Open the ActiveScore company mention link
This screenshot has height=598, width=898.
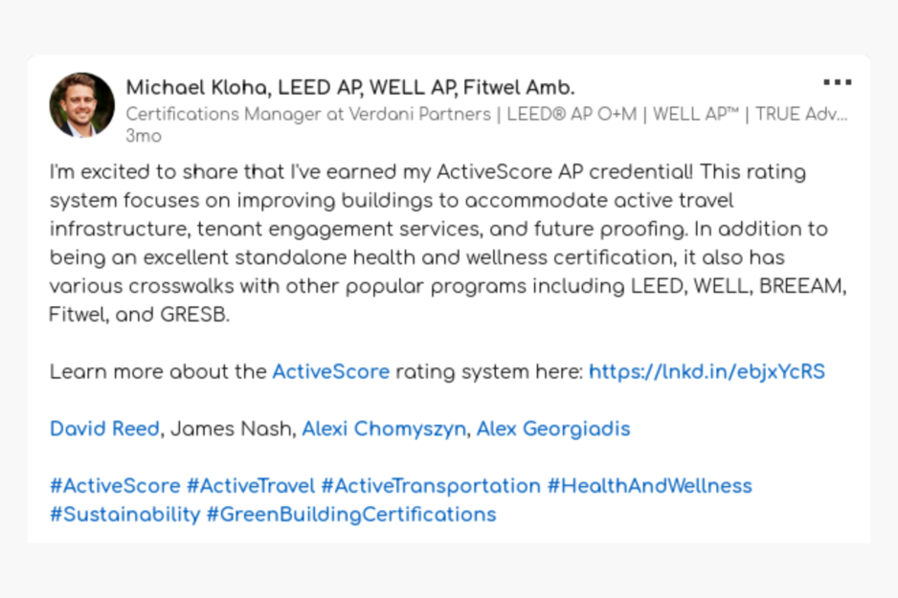[330, 372]
